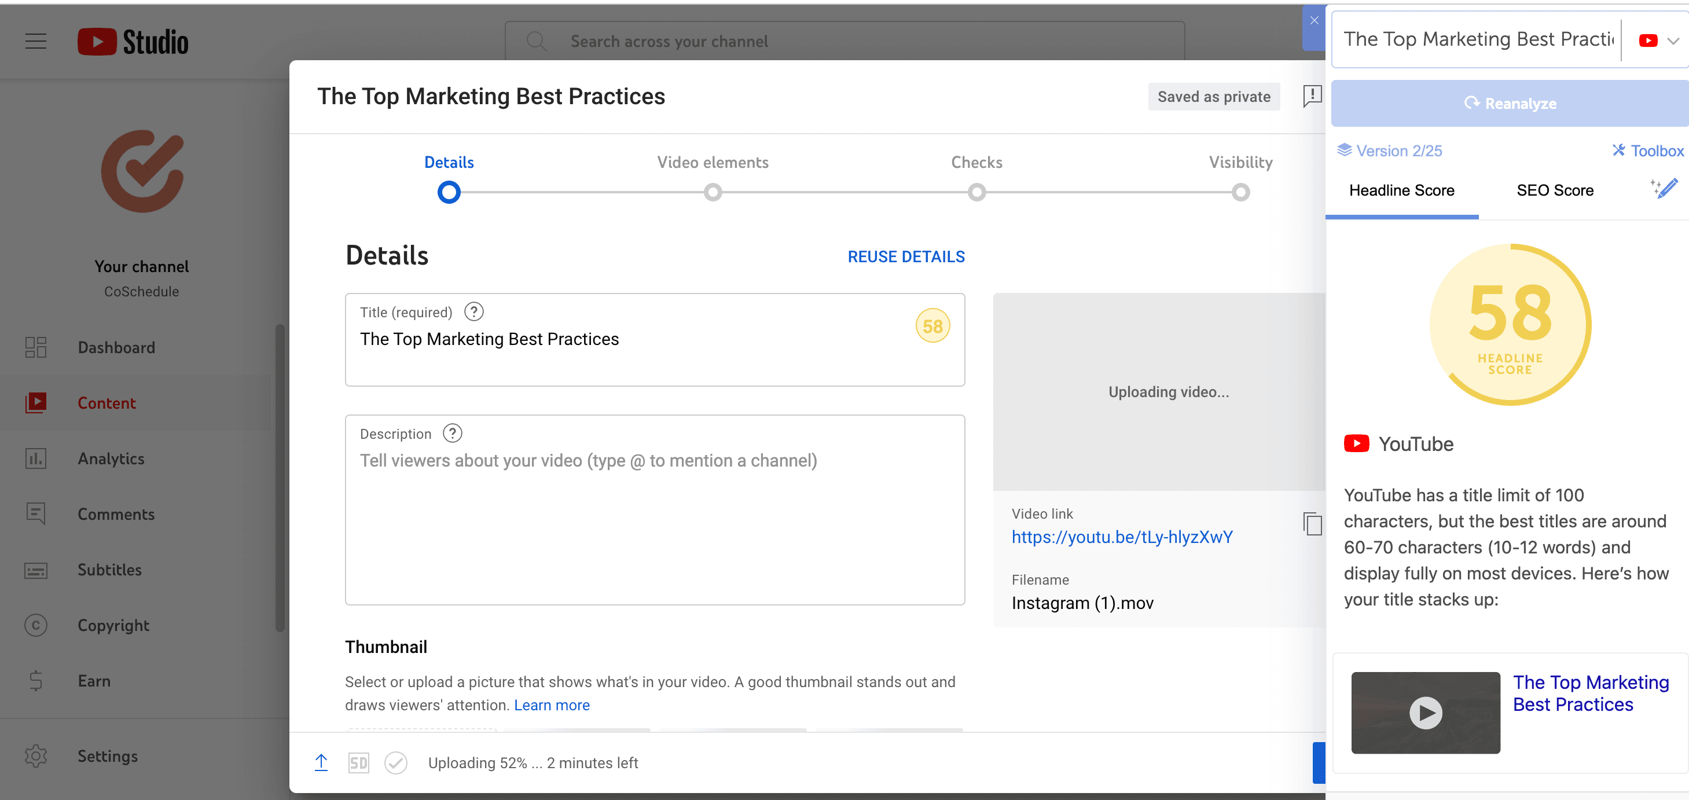Click the Learn more thumbnail link
The height and width of the screenshot is (800, 1689).
point(552,705)
